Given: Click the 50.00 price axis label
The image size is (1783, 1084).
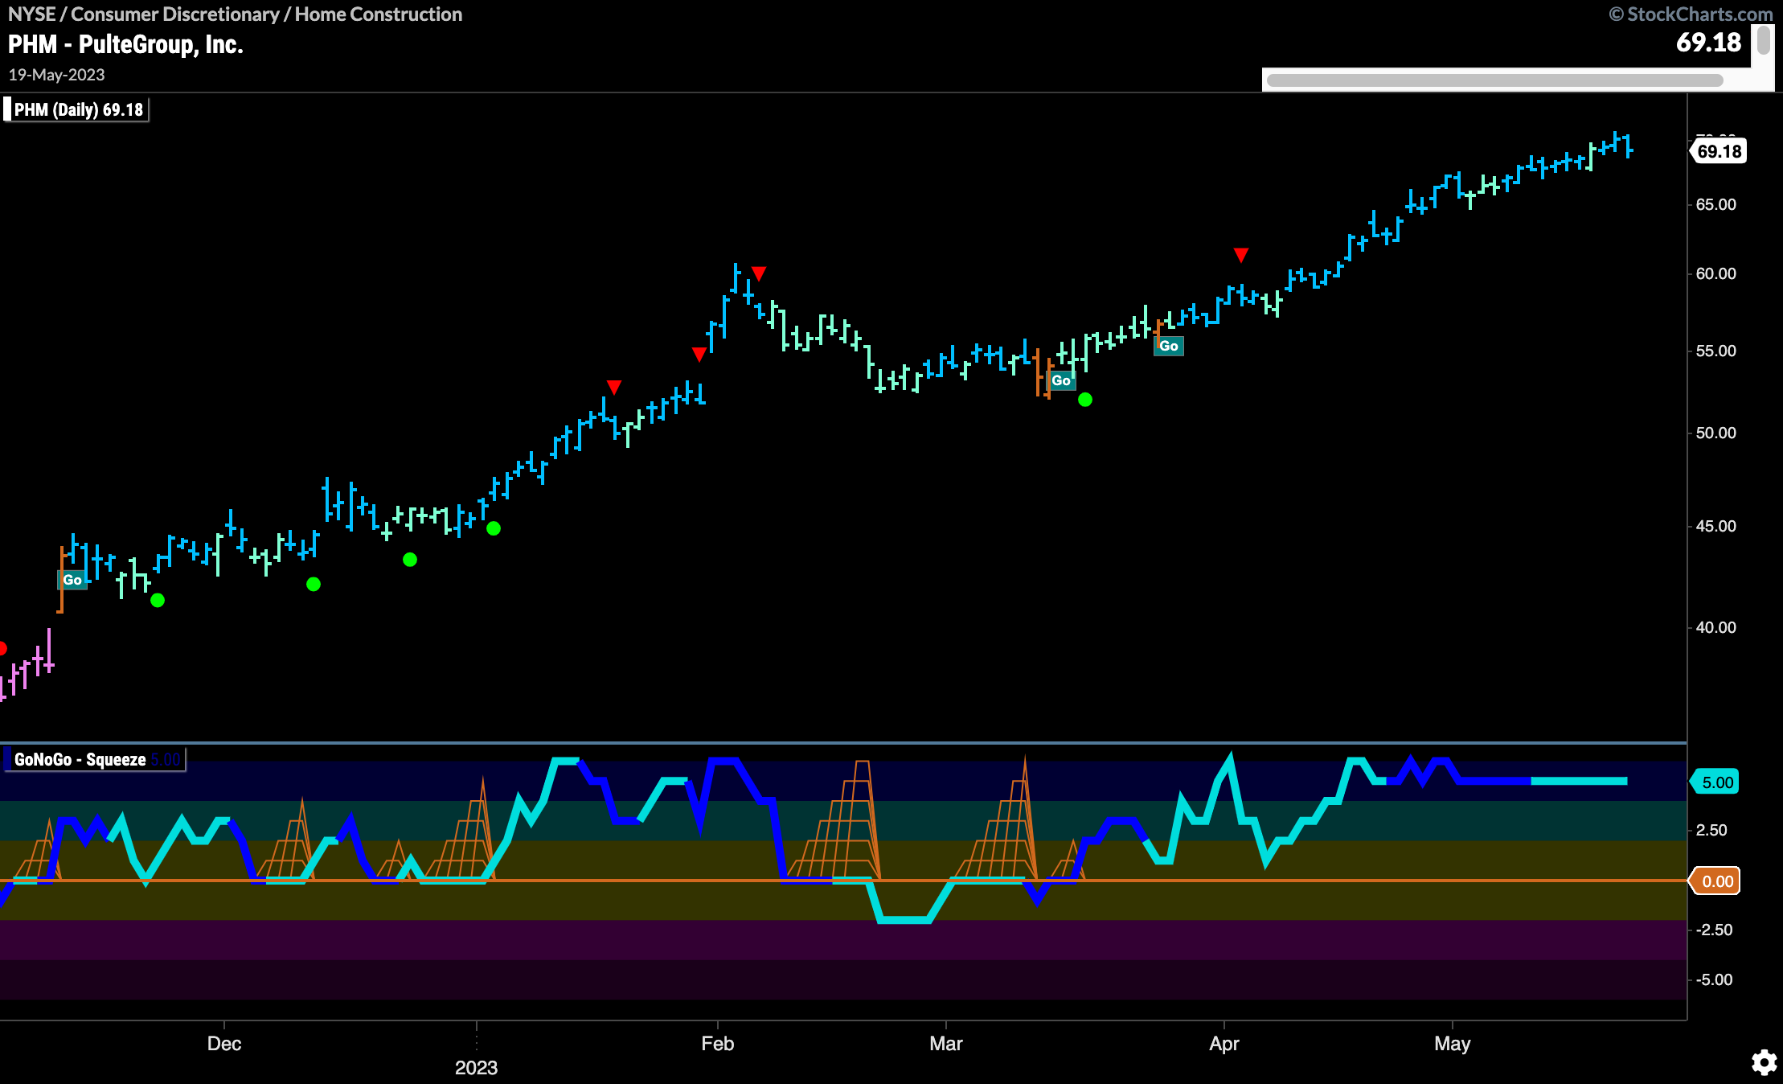Looking at the screenshot, I should pyautogui.click(x=1715, y=433).
